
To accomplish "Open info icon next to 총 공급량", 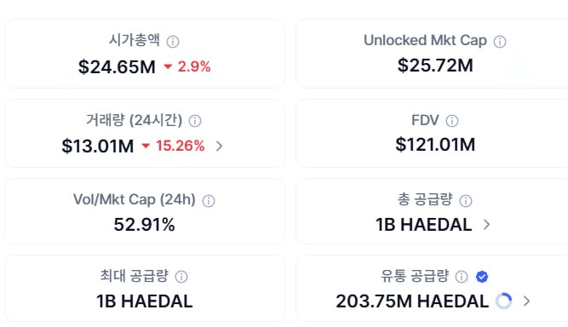I will 466,201.
